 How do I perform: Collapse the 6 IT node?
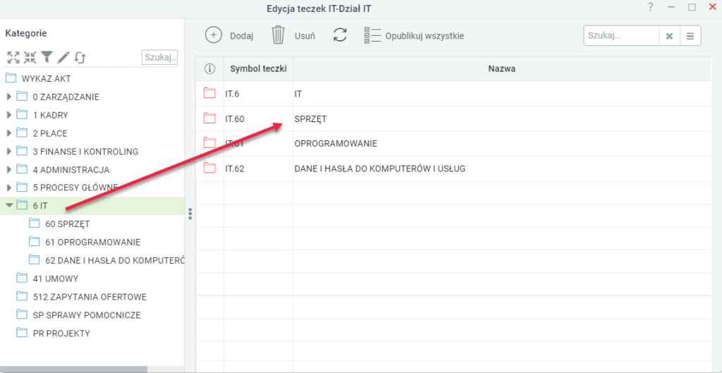tap(9, 205)
